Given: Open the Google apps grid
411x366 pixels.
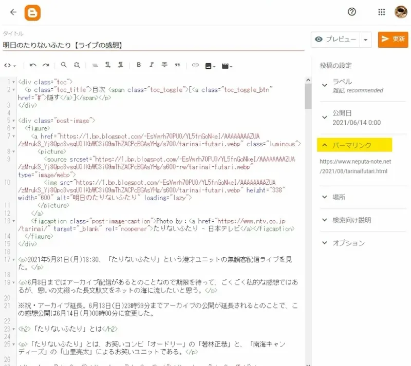Looking at the screenshot, I should 381,12.
